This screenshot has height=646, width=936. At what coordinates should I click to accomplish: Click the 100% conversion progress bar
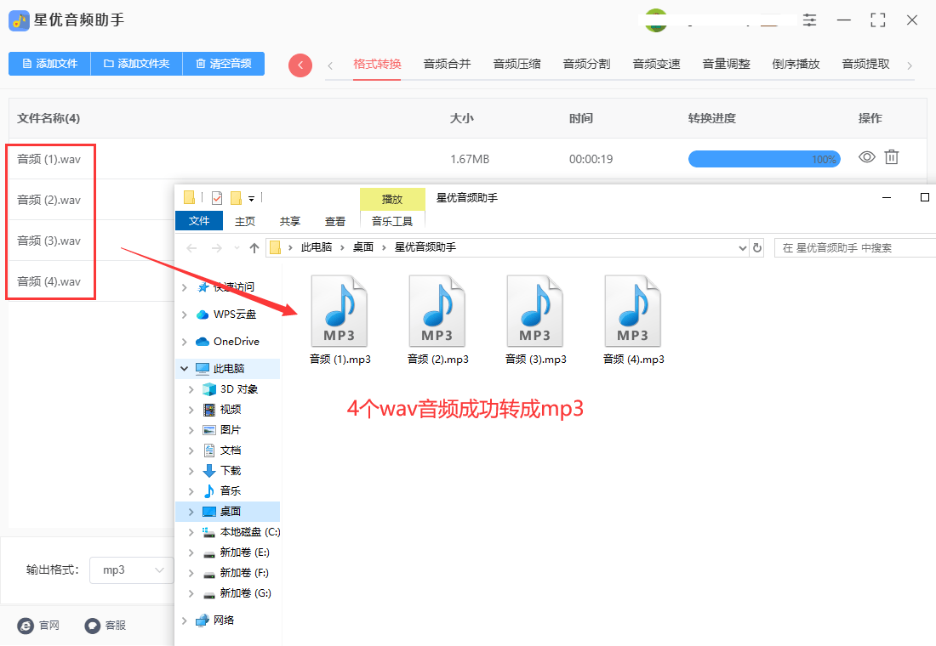(x=764, y=159)
